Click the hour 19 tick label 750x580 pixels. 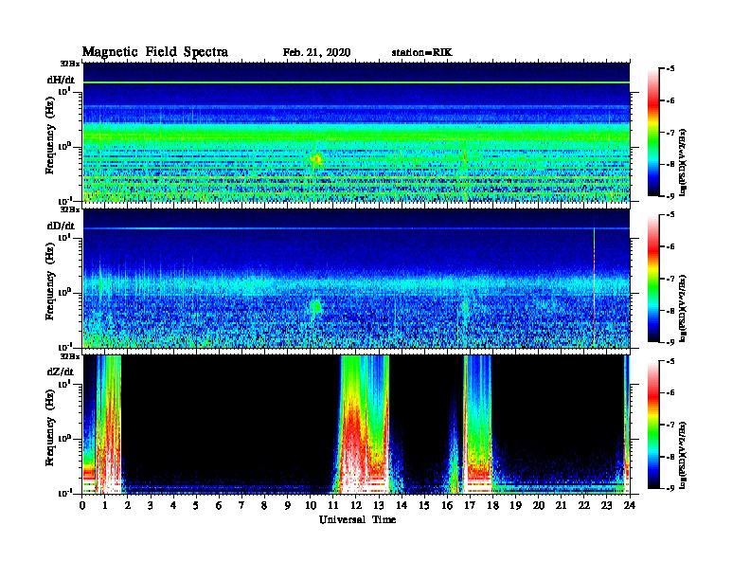tap(515, 505)
